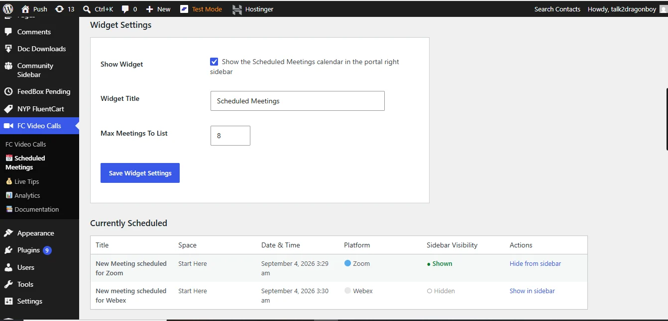Click the New Meeting scheduled for Zoom title

pyautogui.click(x=131, y=268)
